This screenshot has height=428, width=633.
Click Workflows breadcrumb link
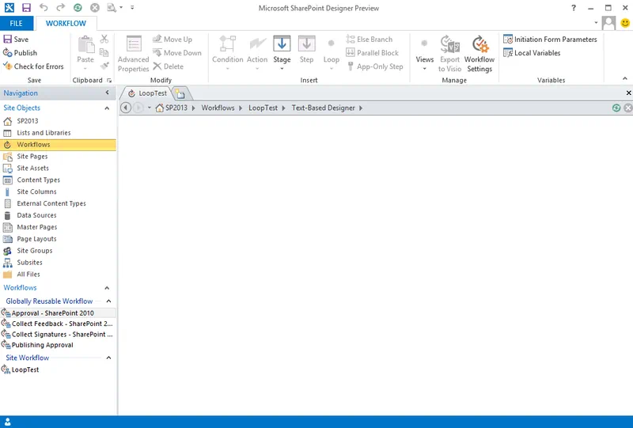pos(218,108)
